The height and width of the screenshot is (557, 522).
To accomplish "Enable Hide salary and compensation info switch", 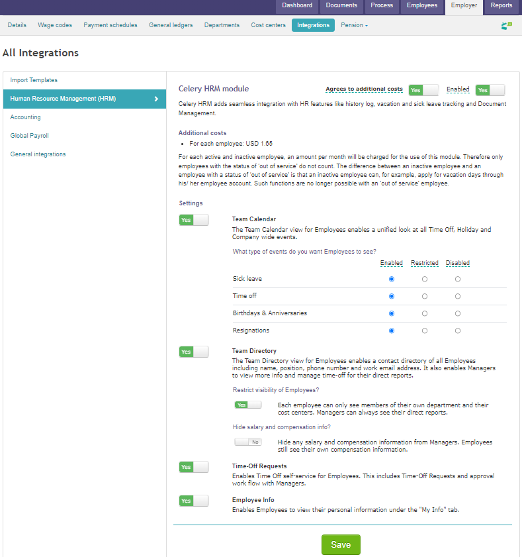I will pos(248,442).
